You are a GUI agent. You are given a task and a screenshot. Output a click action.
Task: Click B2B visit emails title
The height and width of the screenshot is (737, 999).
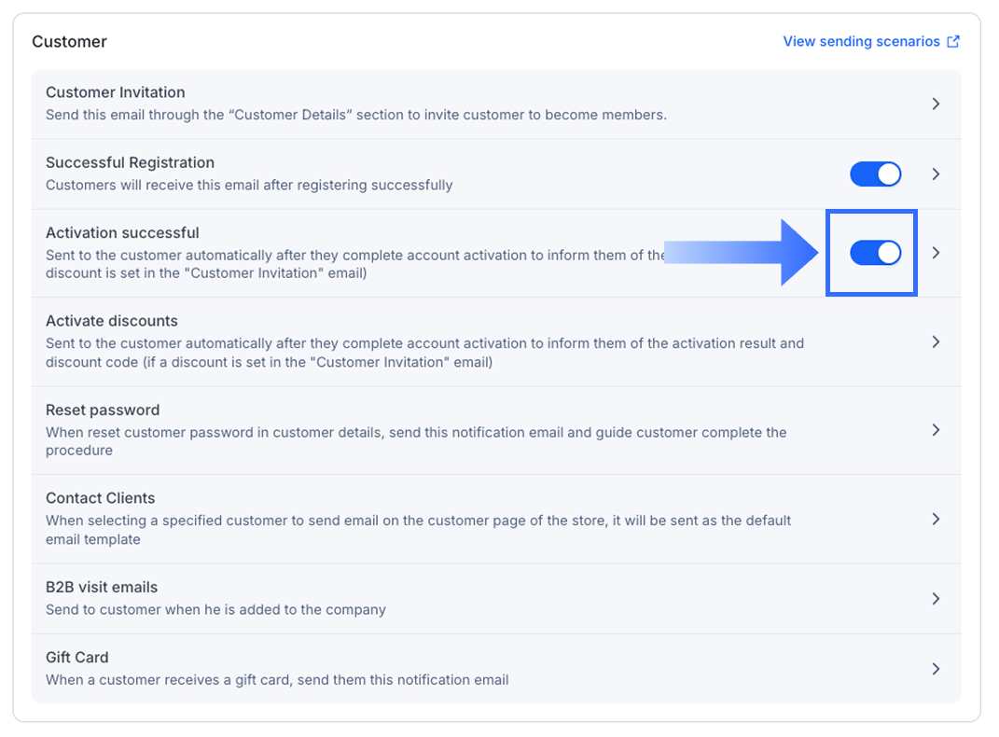pos(102,587)
